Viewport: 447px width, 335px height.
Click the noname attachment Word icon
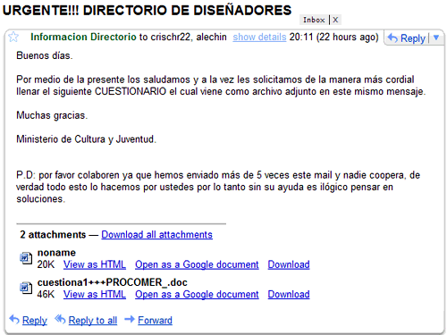coord(26,258)
